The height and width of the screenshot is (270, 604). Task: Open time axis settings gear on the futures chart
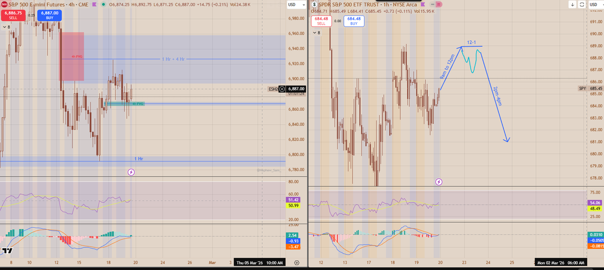(296, 262)
